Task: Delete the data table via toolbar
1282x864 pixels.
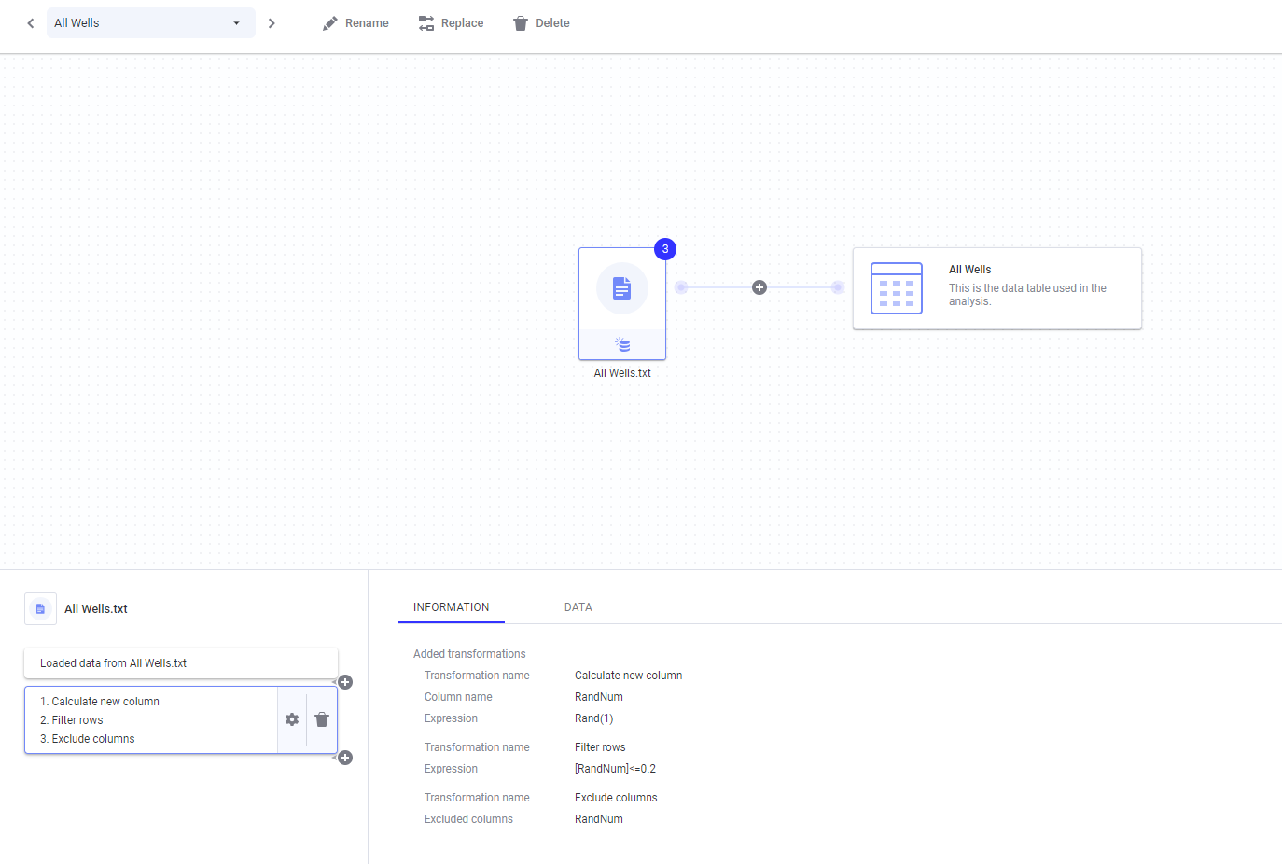Action: pyautogui.click(x=541, y=23)
